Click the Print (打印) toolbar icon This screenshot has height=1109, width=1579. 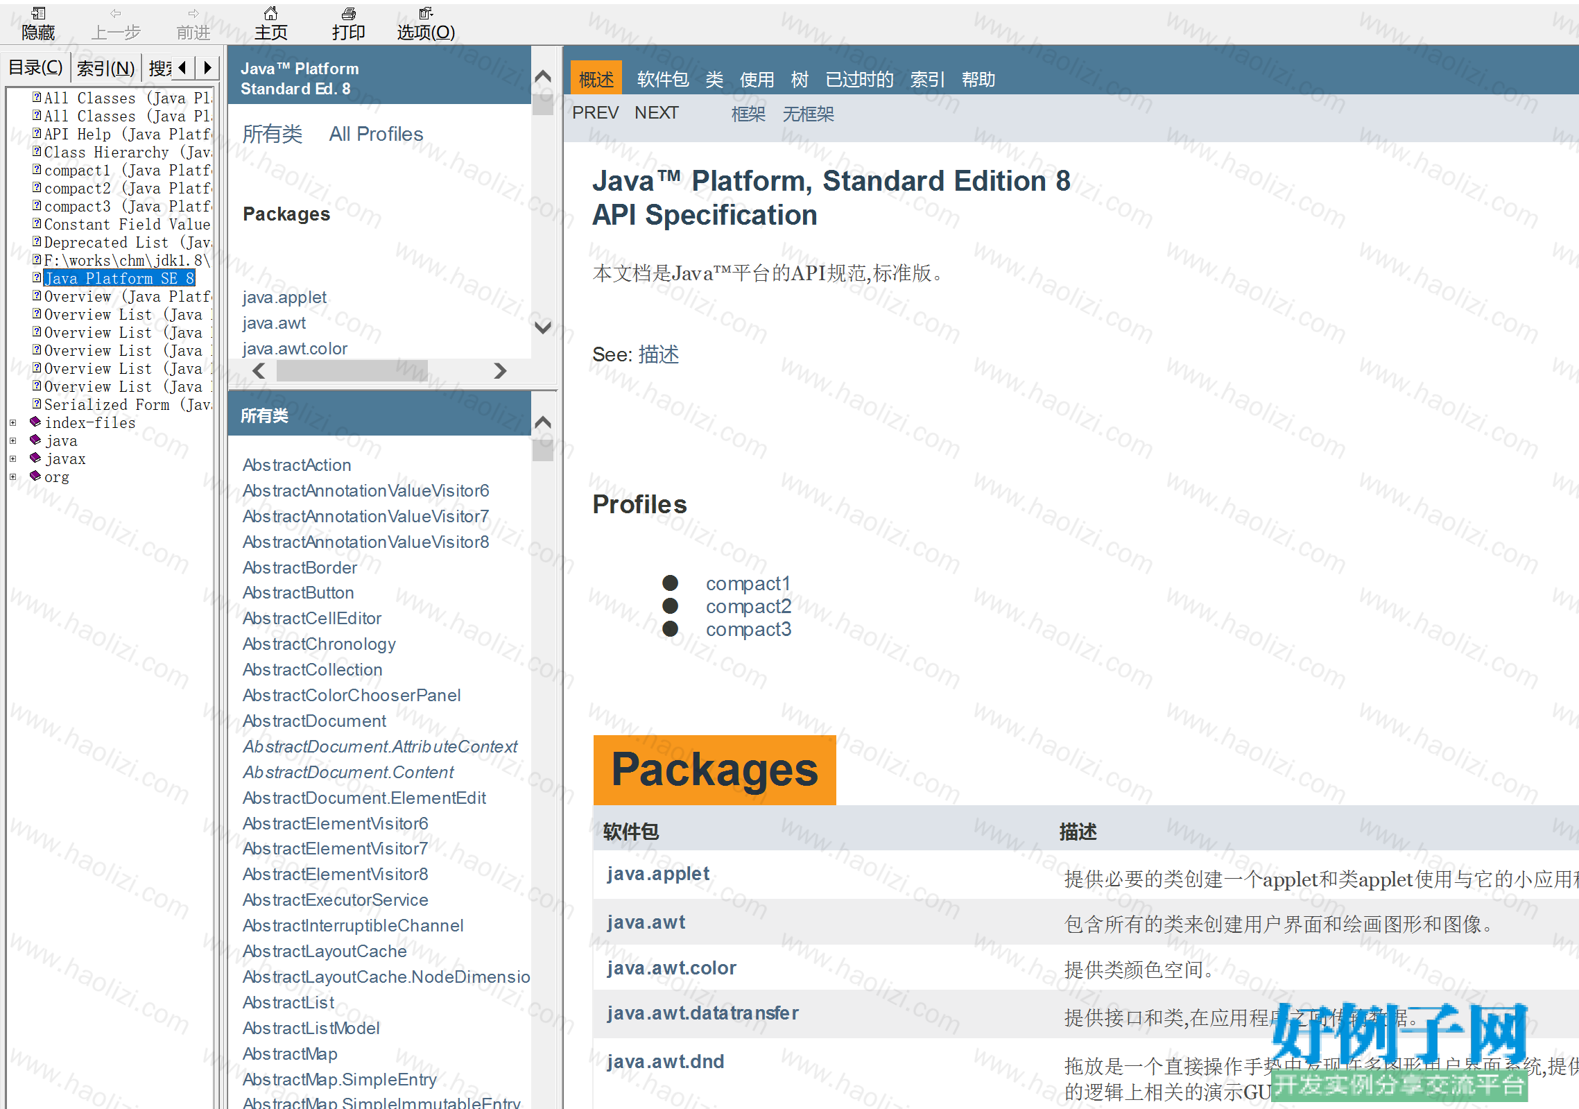tap(349, 13)
